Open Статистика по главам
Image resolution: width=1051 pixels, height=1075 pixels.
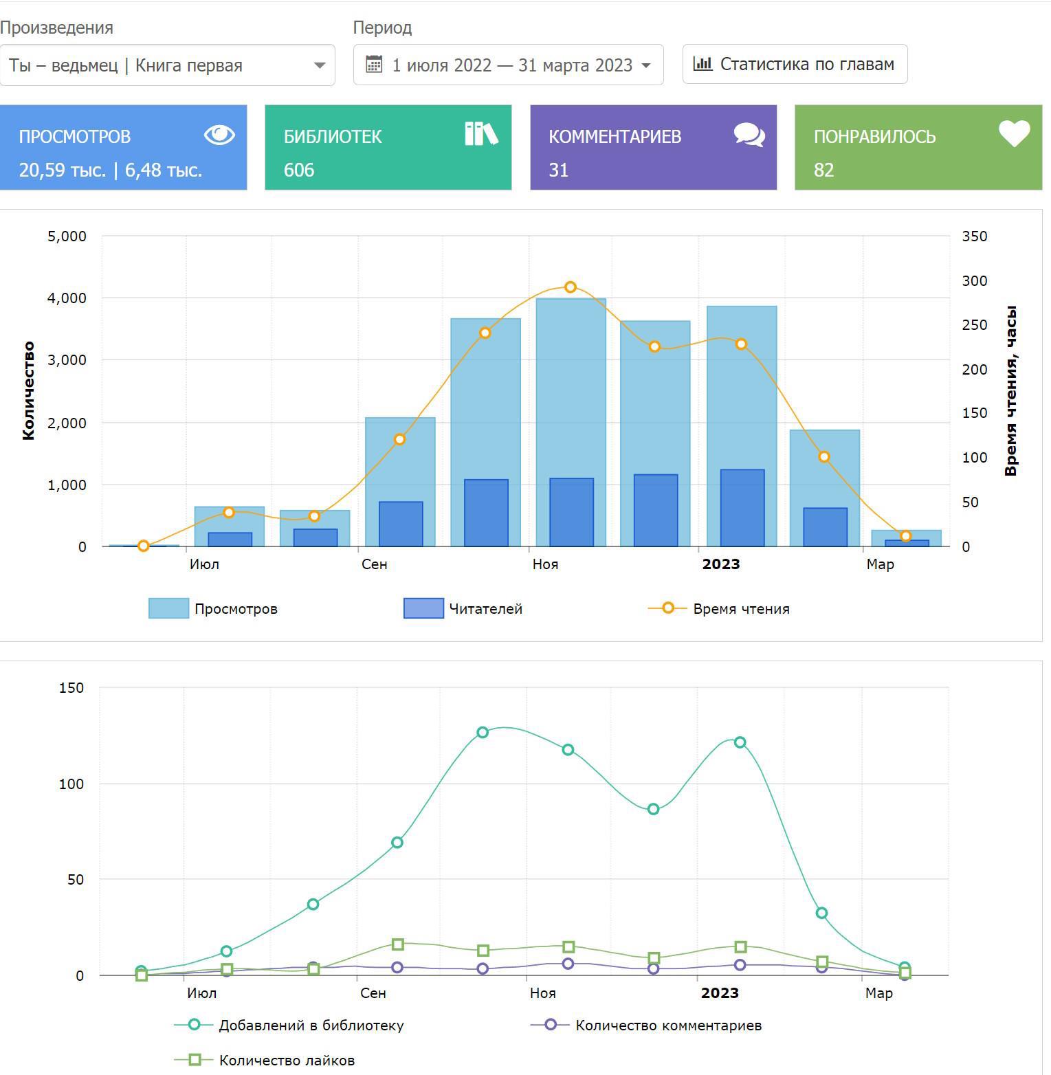795,64
